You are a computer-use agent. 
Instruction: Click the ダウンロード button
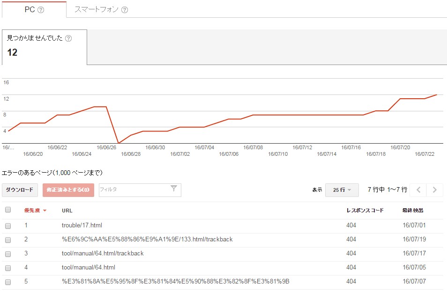[x=20, y=190]
